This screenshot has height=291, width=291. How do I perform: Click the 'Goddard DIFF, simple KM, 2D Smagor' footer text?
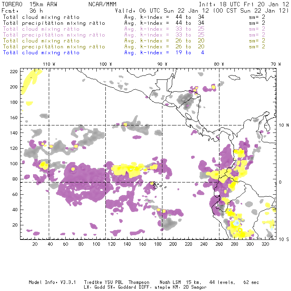(162, 287)
